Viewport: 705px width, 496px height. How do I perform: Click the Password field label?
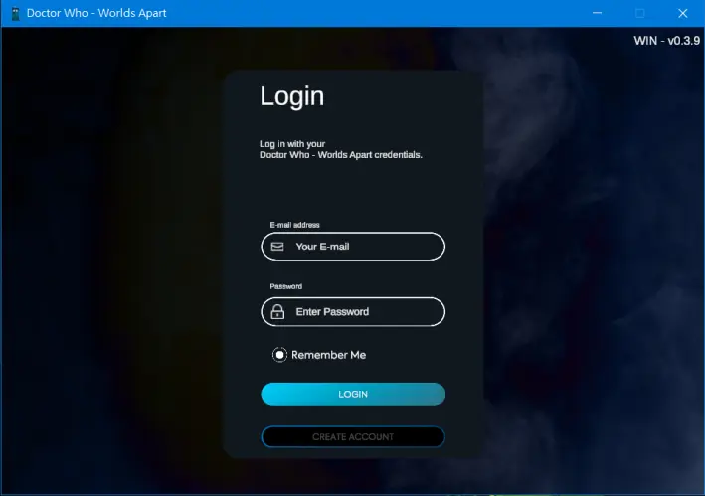click(286, 286)
